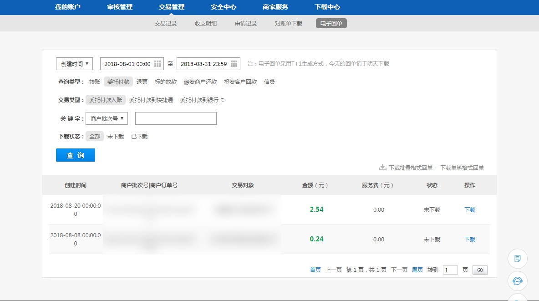Expand the 商户批次号 keyword dropdown
This screenshot has width=539, height=301.
tap(107, 118)
